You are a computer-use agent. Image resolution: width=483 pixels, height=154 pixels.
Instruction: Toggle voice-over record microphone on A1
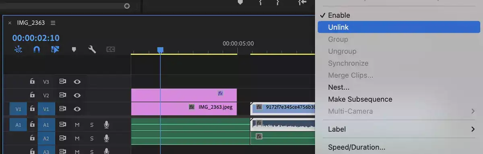pyautogui.click(x=106, y=125)
